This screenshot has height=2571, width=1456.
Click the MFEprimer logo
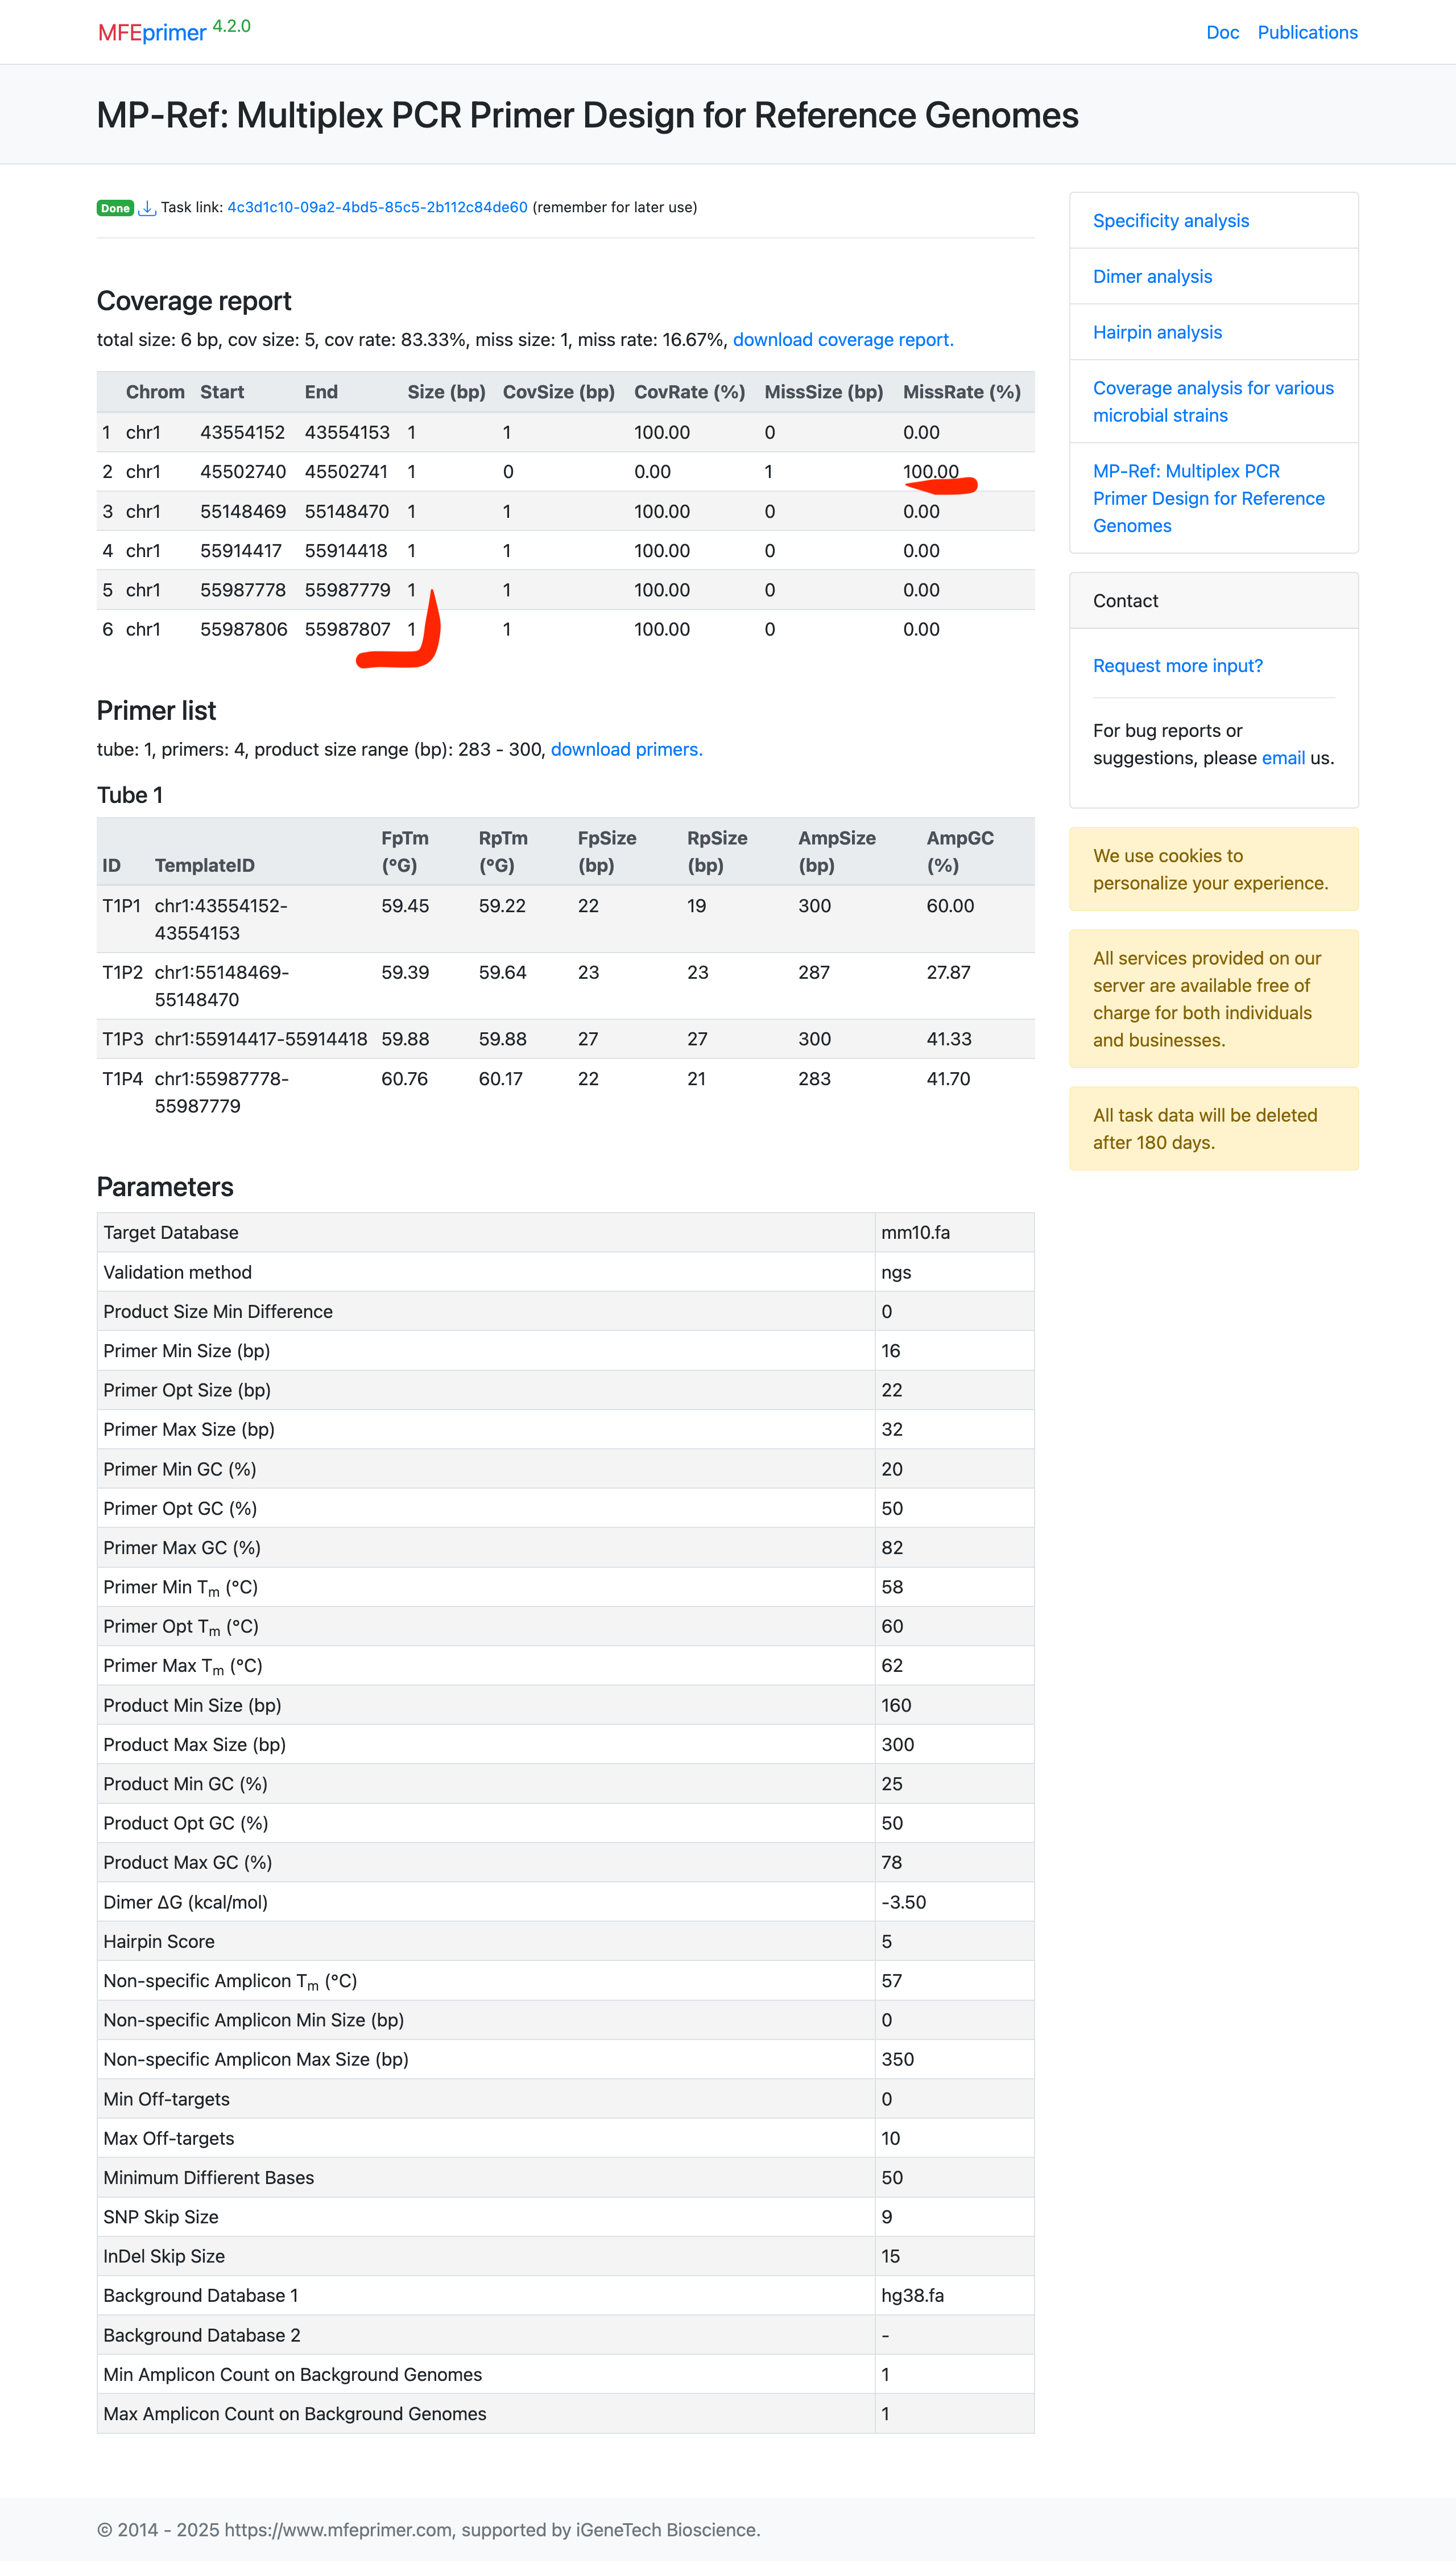(152, 31)
